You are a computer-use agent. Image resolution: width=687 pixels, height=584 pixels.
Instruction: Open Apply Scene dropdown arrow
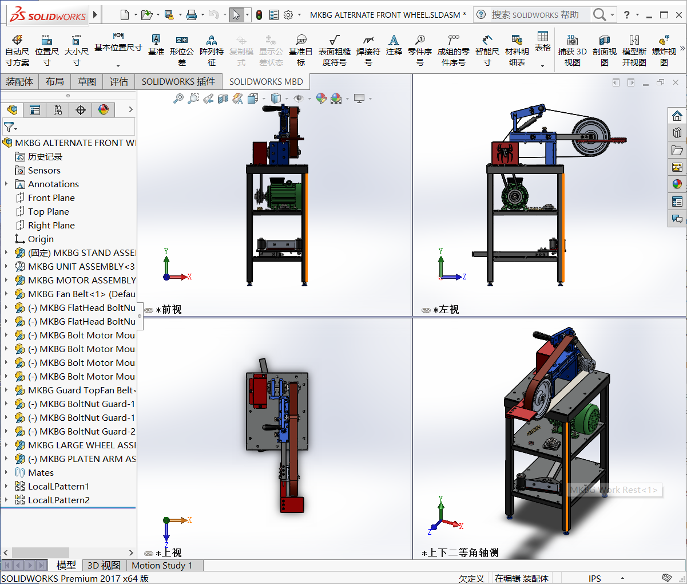[x=347, y=98]
